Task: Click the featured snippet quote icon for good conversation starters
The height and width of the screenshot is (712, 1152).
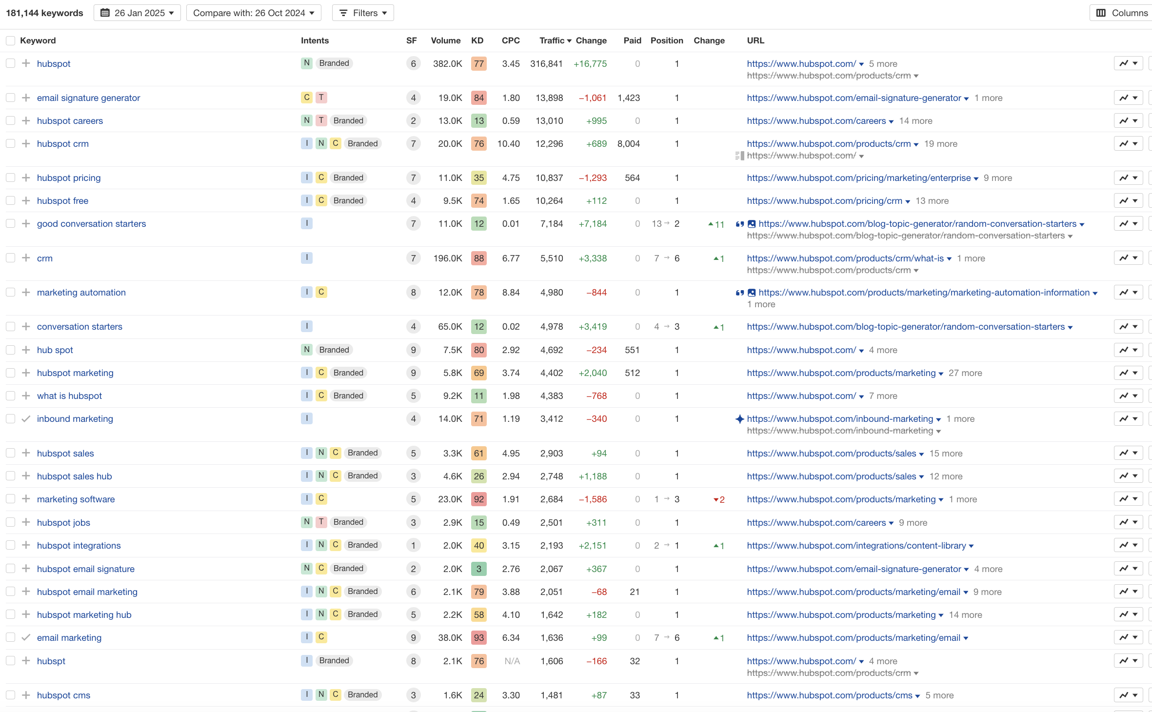Action: [740, 224]
